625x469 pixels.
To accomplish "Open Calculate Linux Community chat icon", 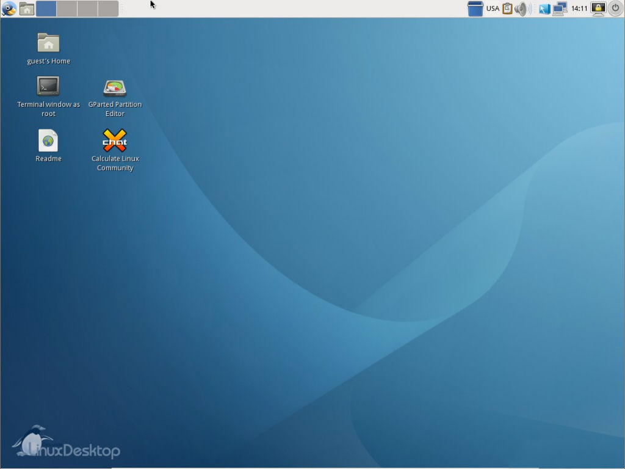I will 115,141.
